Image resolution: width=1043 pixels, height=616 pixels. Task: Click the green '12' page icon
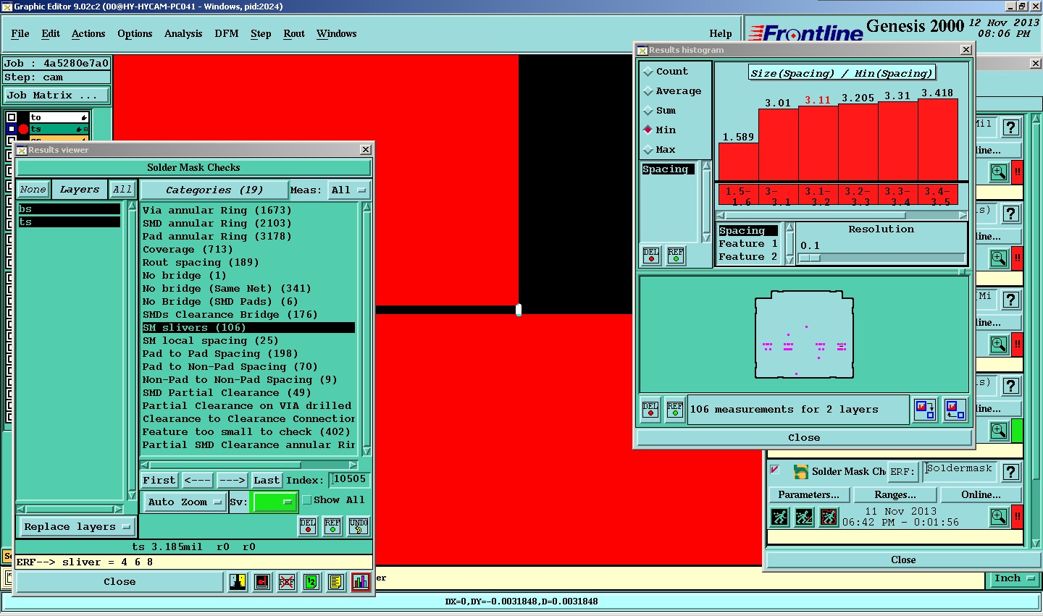click(311, 582)
